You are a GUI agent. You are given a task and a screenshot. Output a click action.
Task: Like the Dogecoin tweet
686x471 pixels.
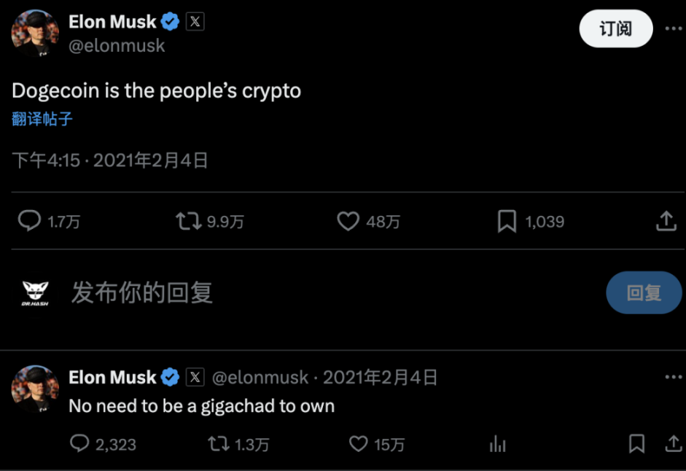(x=348, y=221)
